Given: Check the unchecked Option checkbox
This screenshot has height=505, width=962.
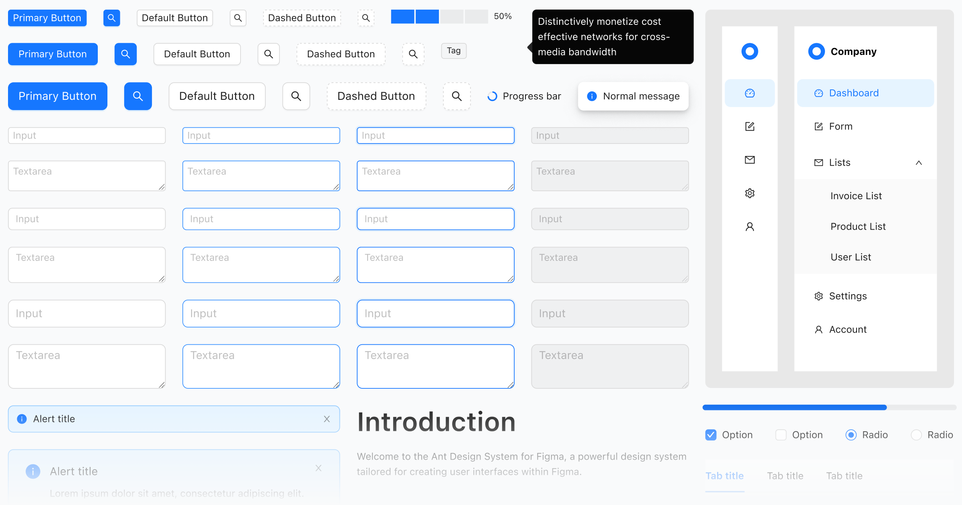Looking at the screenshot, I should click(x=780, y=434).
